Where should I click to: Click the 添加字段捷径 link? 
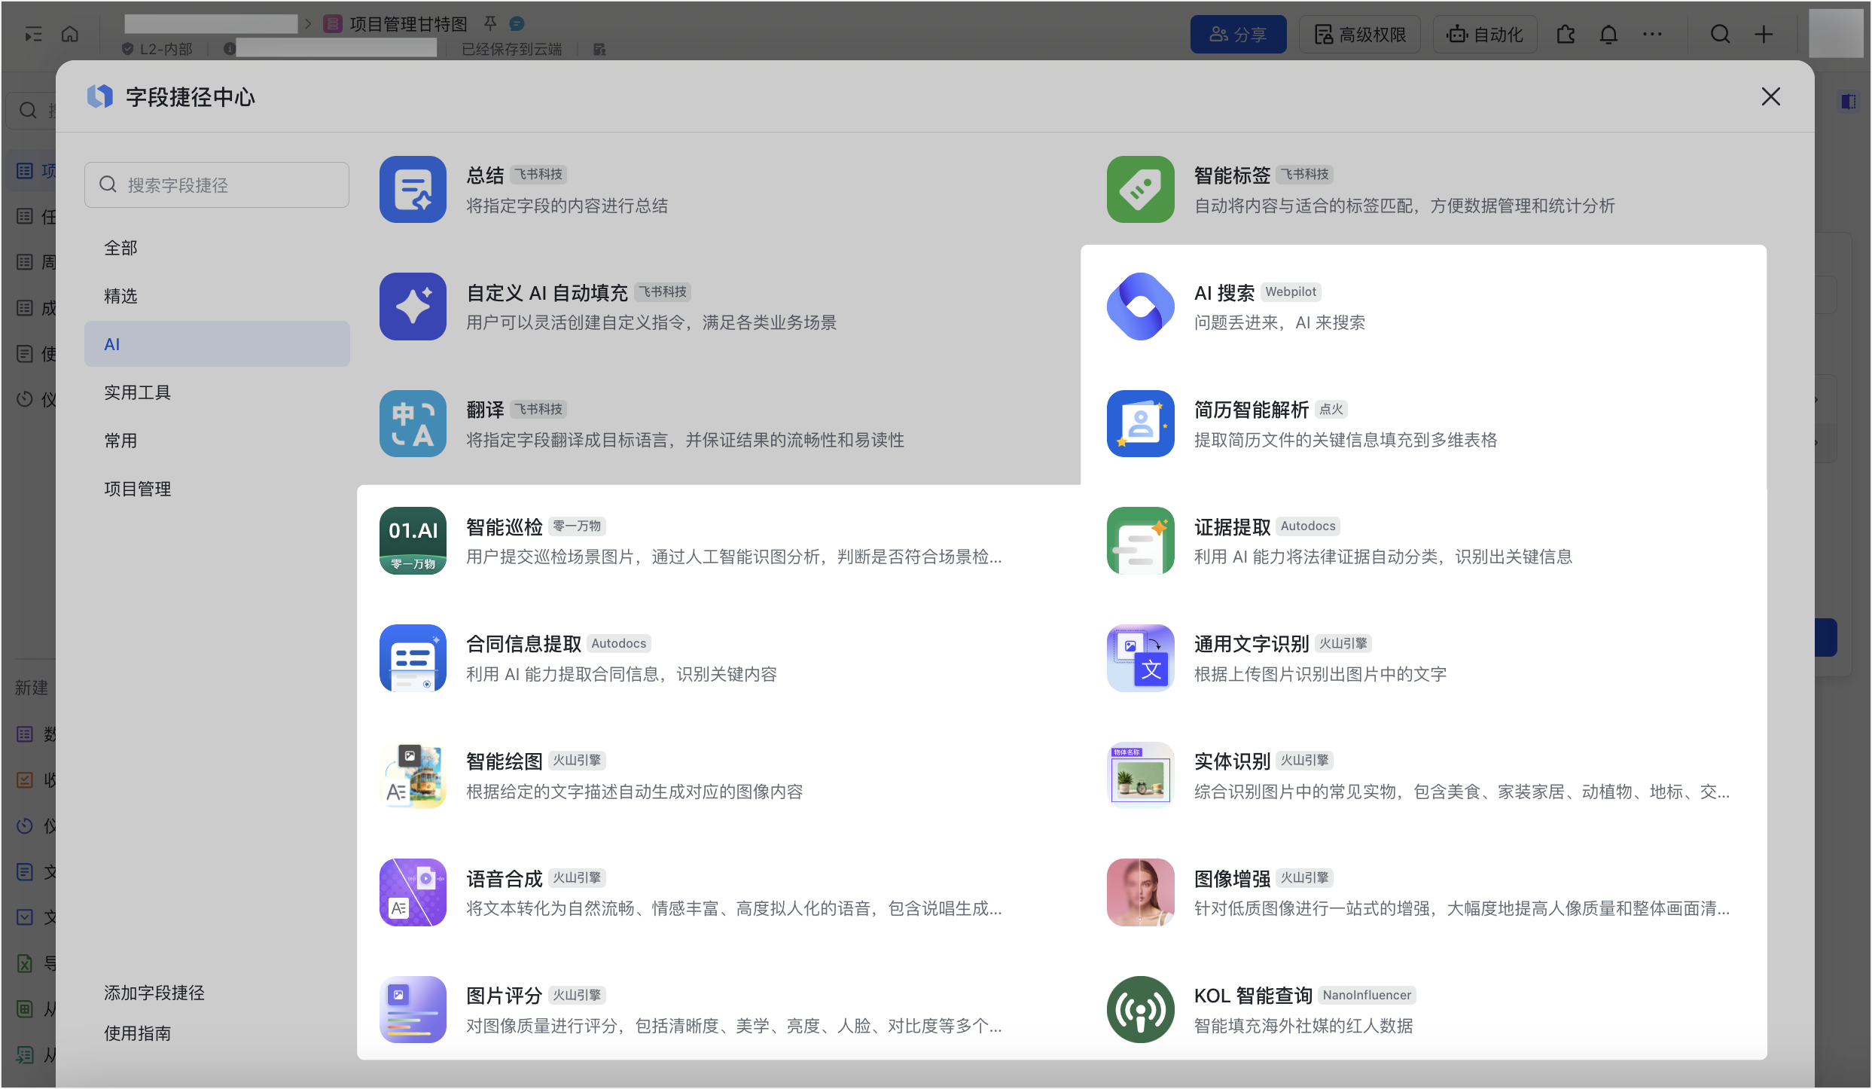[154, 993]
